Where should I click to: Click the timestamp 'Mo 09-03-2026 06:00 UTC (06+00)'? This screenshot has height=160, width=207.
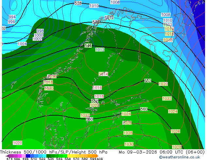point(162,152)
